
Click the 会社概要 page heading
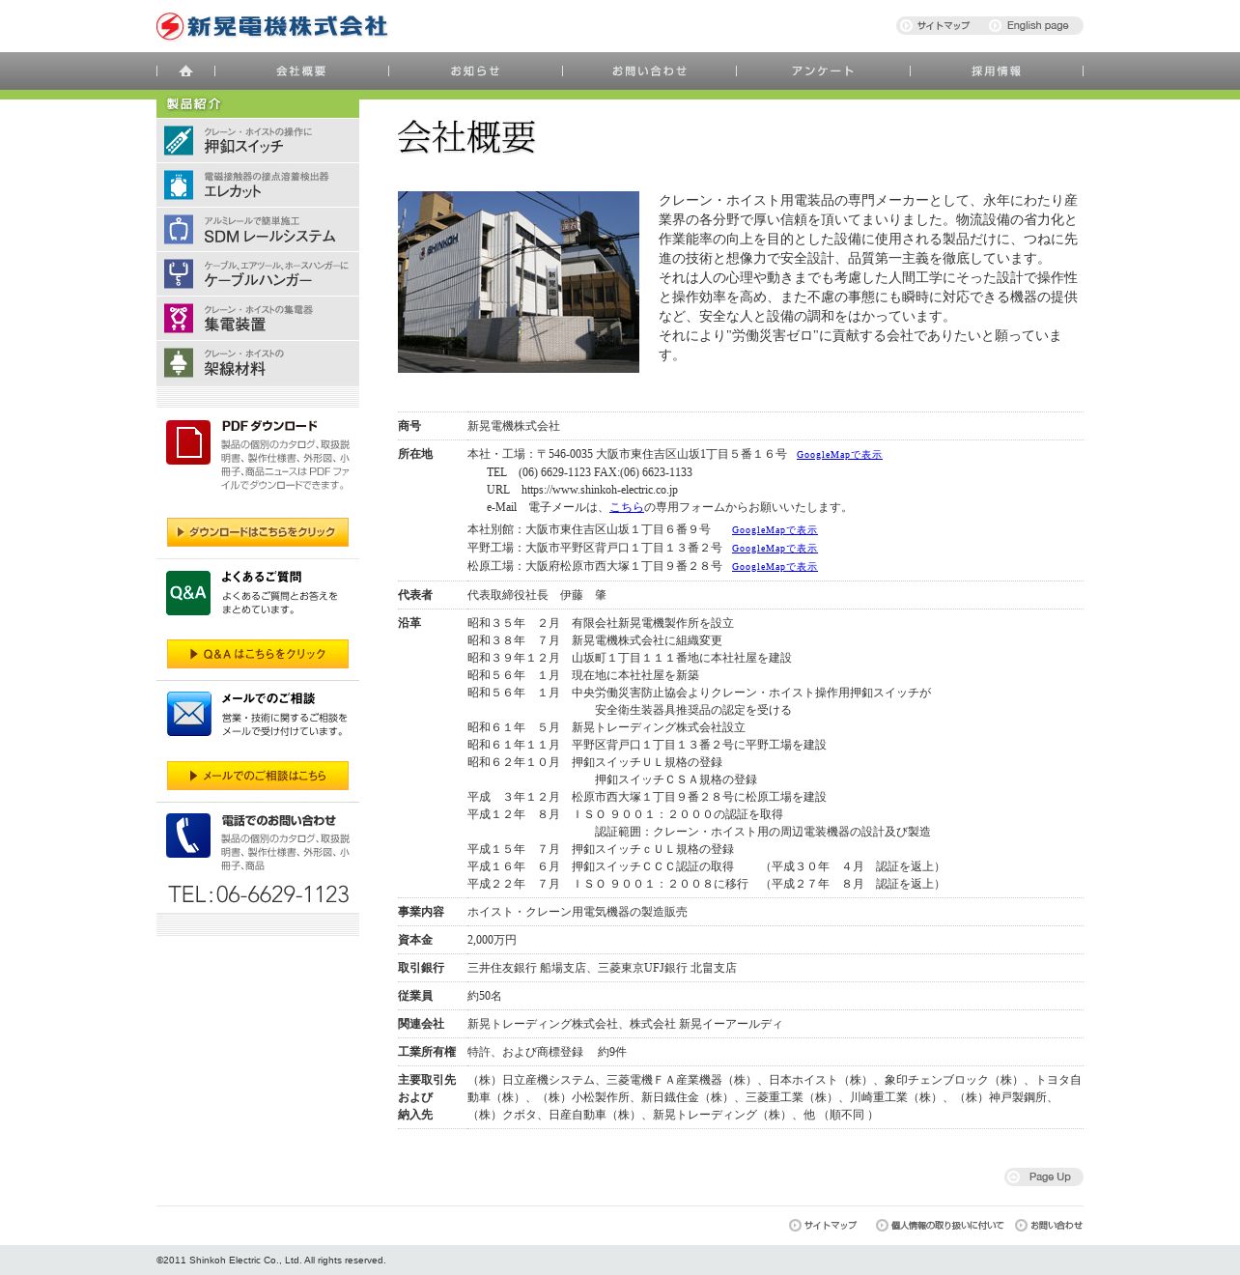pyautogui.click(x=466, y=138)
